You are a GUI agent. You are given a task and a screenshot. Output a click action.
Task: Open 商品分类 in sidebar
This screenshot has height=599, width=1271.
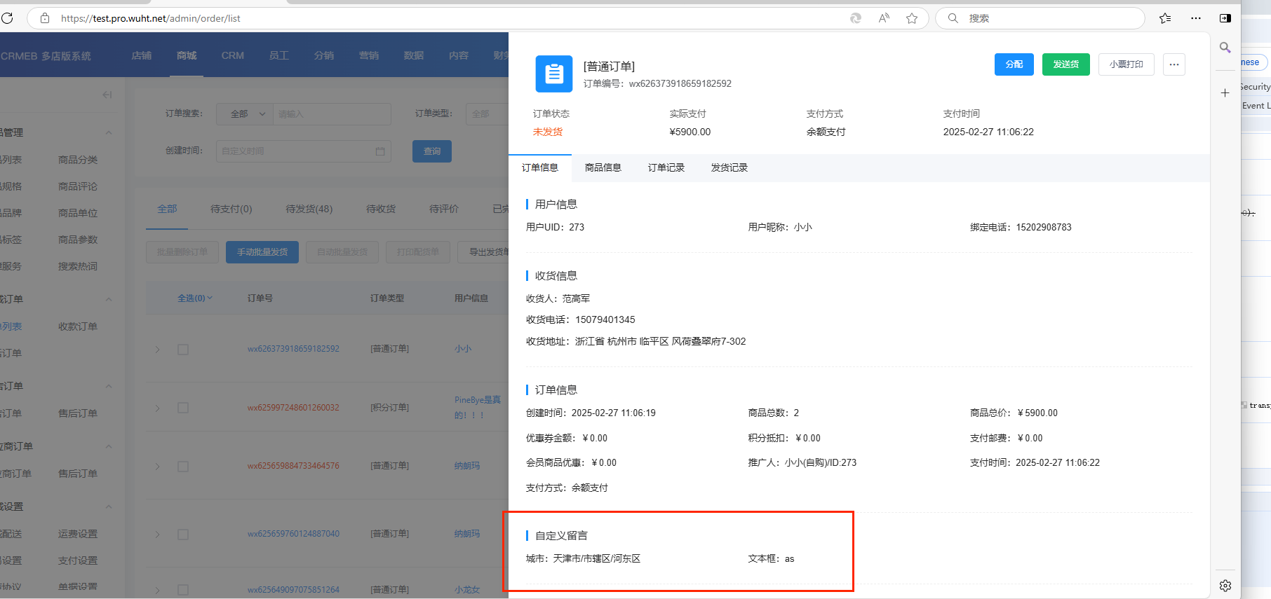click(78, 160)
